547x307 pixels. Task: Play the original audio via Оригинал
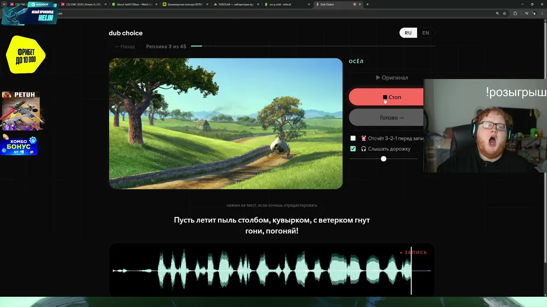[x=392, y=78]
